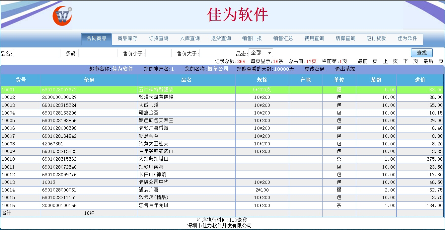Click the 进价 column header
Viewport: 445px width, 230px height.
tap(420, 80)
